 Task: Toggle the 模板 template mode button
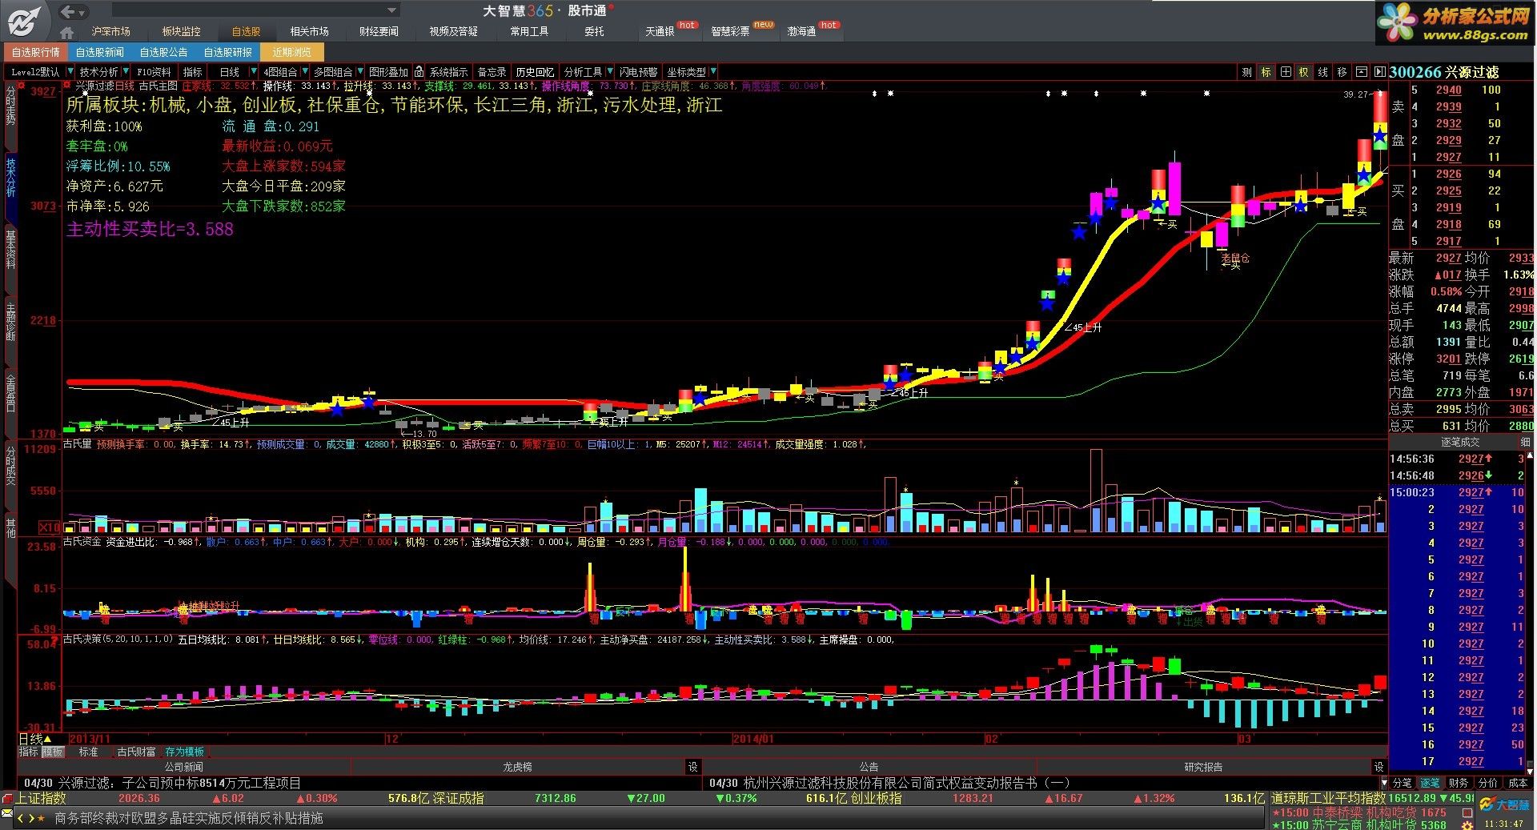coord(53,752)
